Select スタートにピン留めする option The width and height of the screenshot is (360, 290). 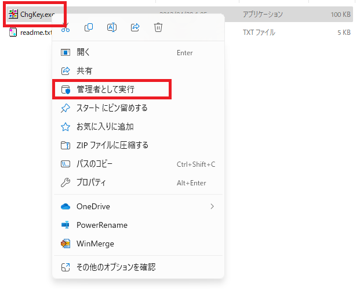112,108
